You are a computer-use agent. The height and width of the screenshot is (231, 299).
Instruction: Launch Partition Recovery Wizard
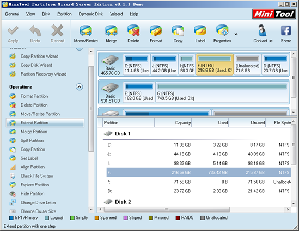[44, 74]
